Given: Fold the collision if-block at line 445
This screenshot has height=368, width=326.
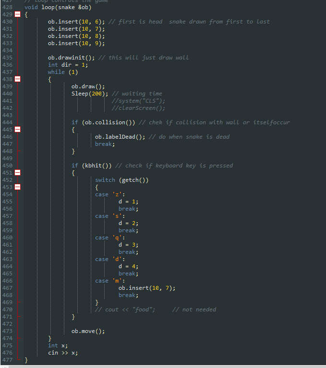Looking at the screenshot, I should [x=18, y=130].
